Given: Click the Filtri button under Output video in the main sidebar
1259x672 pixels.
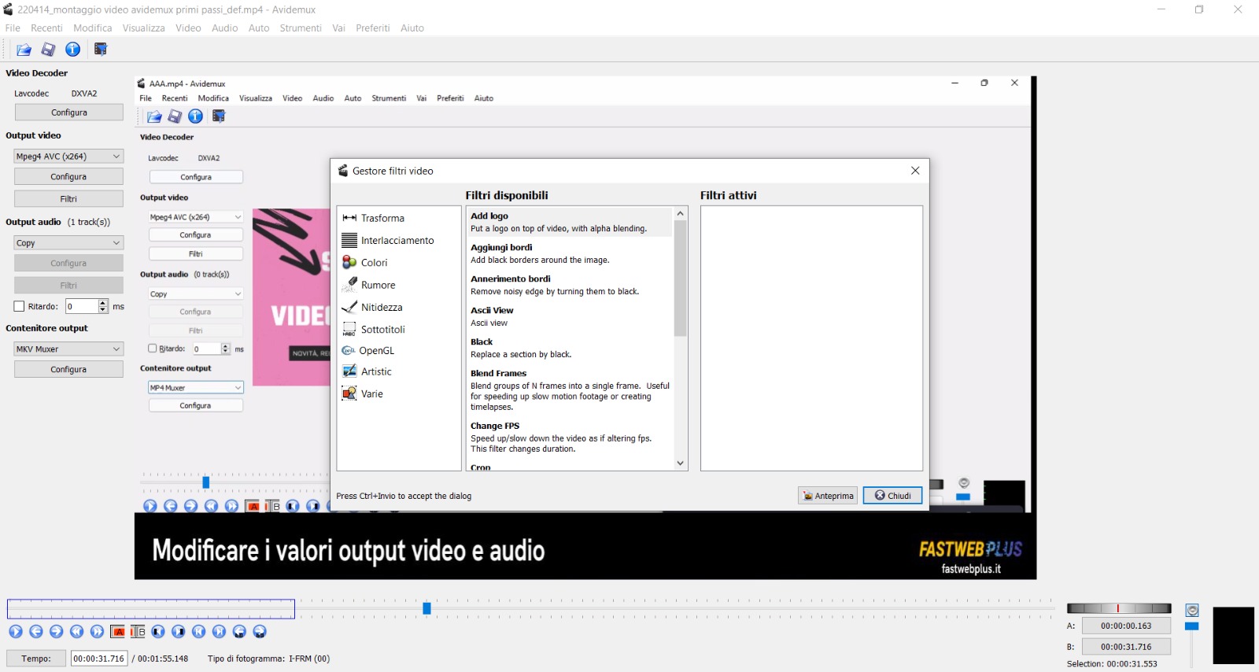Looking at the screenshot, I should pos(68,199).
